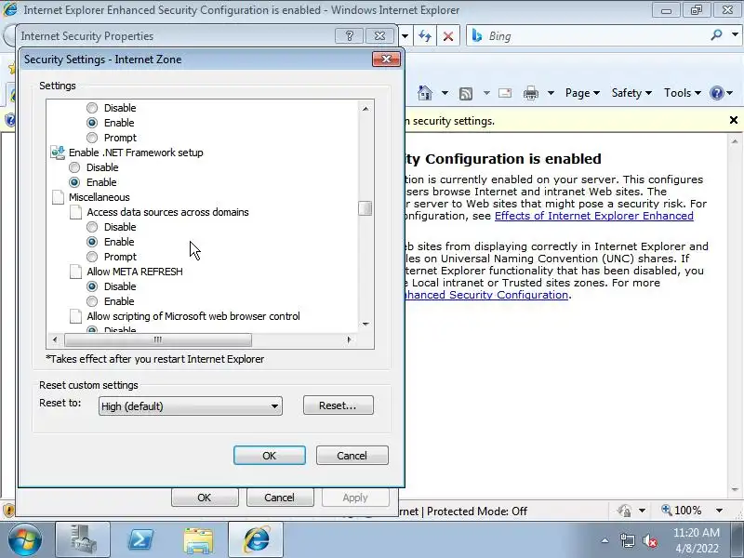The width and height of the screenshot is (744, 558).
Task: Open Windows Explorer folder in taskbar
Action: (x=198, y=539)
